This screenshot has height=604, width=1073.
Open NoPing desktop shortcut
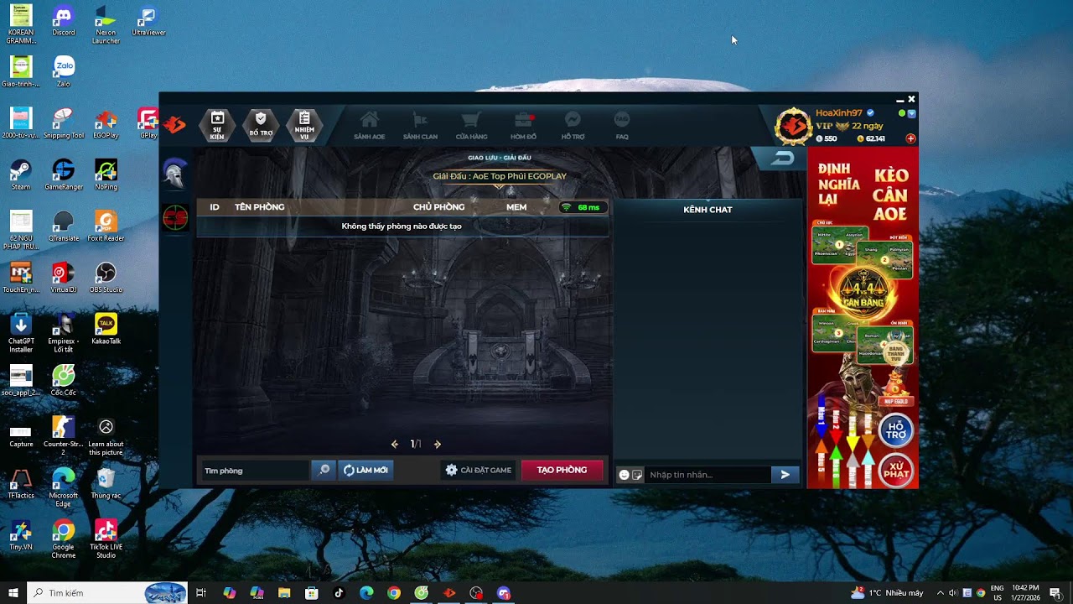coord(106,174)
